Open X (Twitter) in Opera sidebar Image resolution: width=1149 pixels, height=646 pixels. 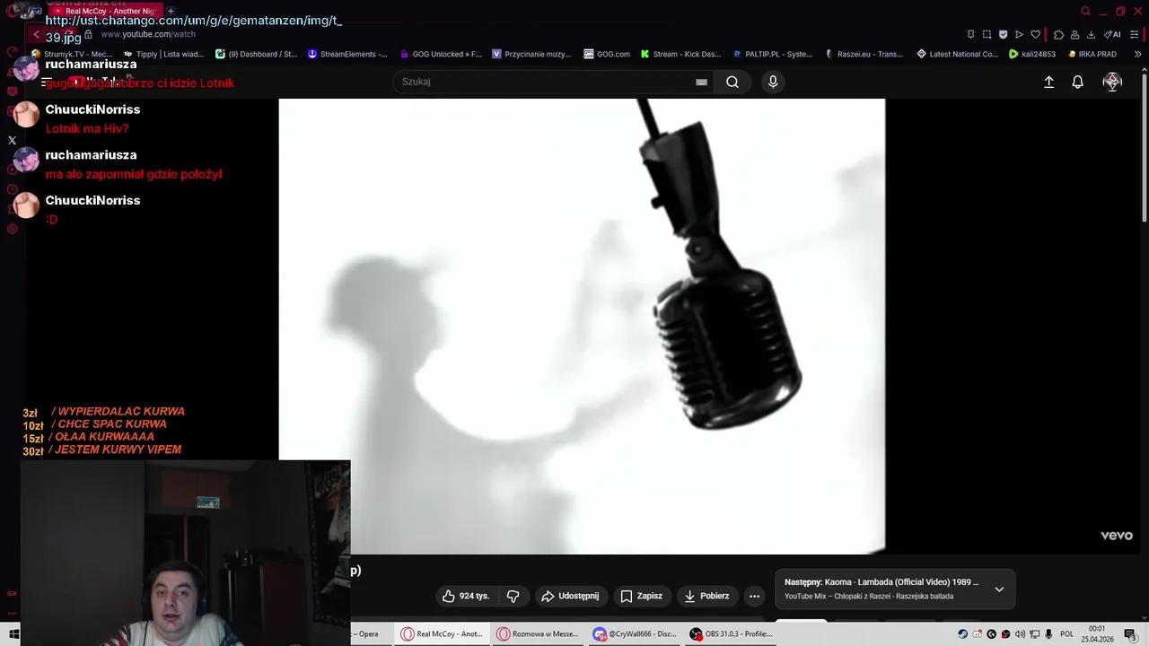(12, 140)
